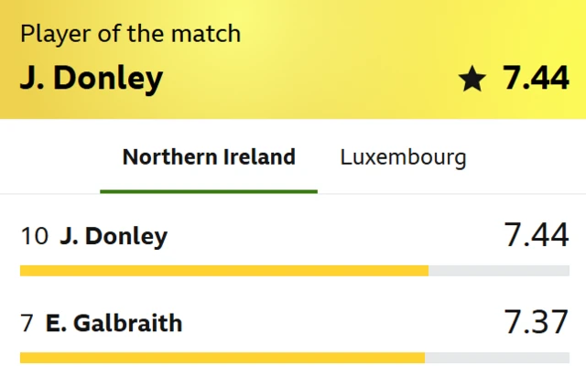Switch to the Northern Ireland tab
This screenshot has width=586, height=376.
tap(209, 156)
